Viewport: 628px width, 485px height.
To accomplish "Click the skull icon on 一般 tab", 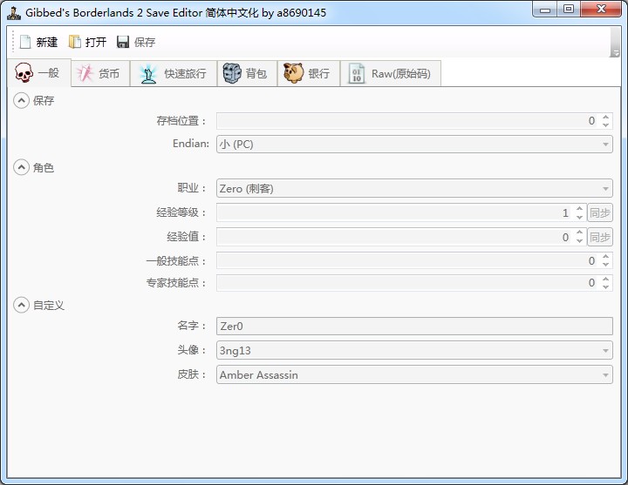I will 24,73.
